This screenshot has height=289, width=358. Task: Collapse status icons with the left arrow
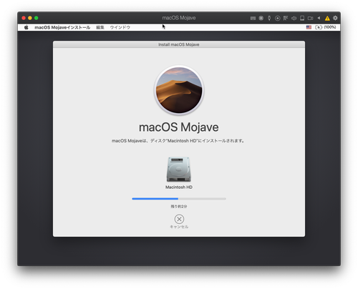point(319,18)
